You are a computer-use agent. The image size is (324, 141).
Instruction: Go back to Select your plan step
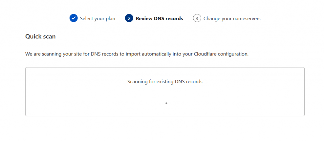(97, 19)
